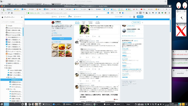The height and width of the screenshot is (106, 188).
Task: Open dropdown chevron on くまえもん tweet
Action: [x=118, y=74]
